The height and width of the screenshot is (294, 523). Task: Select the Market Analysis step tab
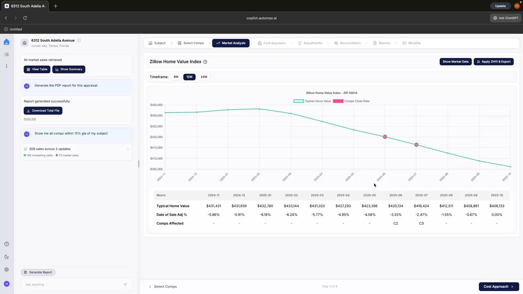click(231, 43)
